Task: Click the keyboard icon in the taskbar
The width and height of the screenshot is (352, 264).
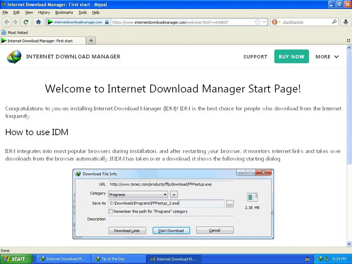Action: click(307, 259)
